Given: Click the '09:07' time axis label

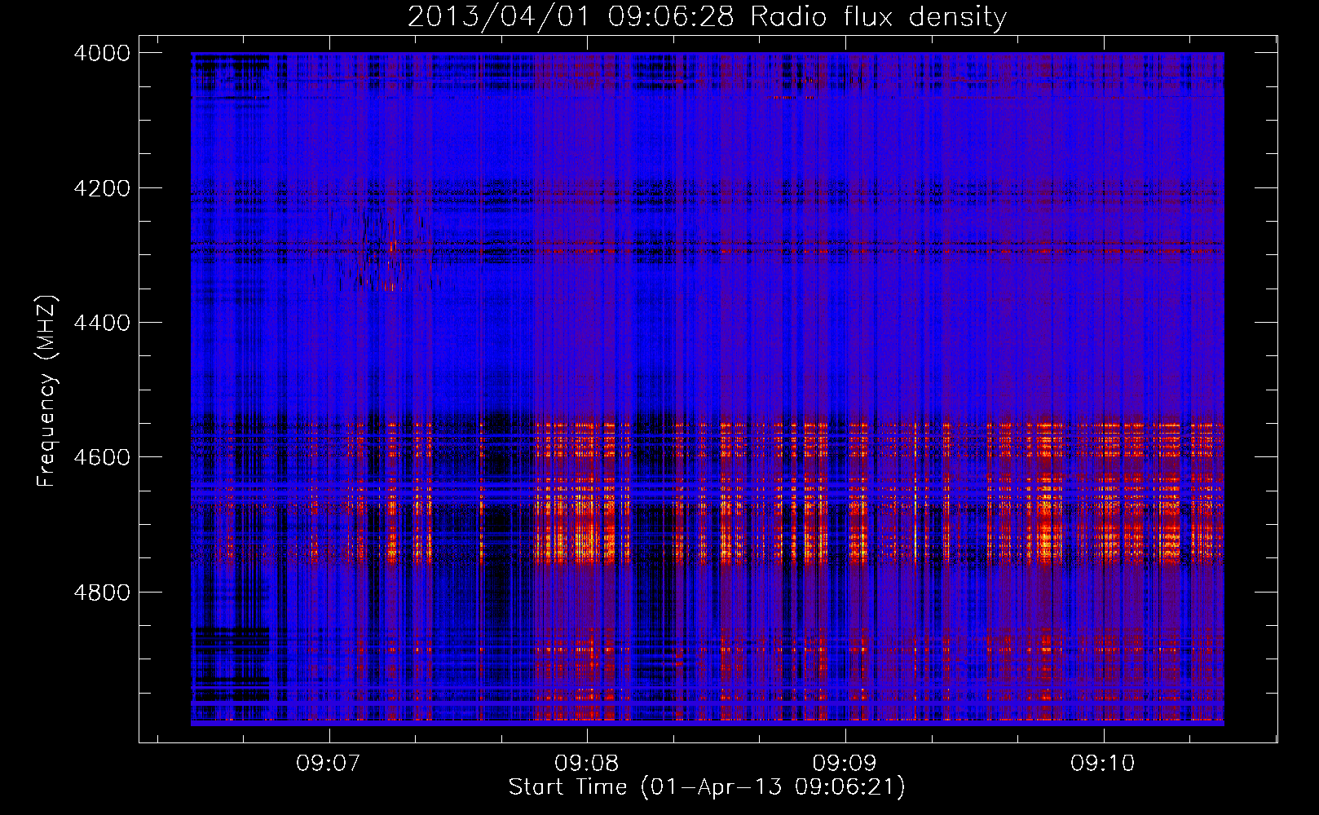Looking at the screenshot, I should point(329,764).
